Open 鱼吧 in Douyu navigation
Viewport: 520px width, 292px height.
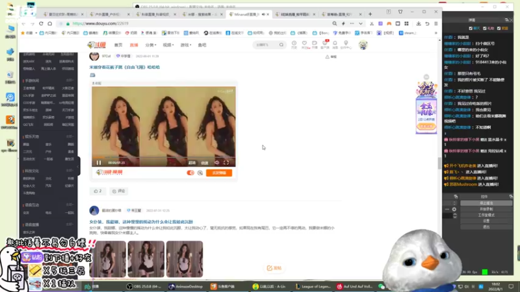202,45
